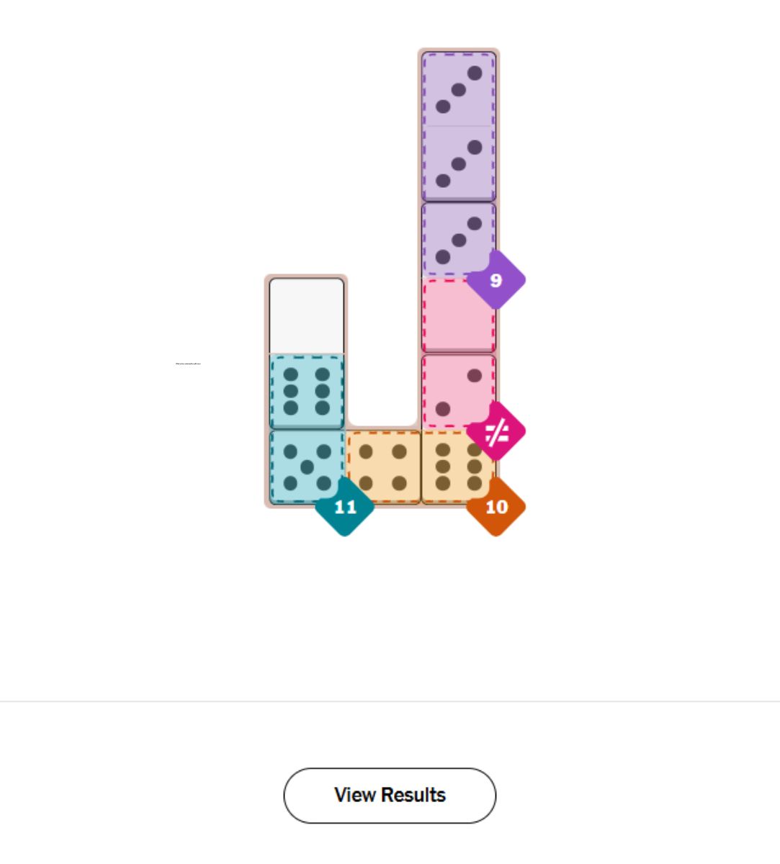The image size is (780, 864).
Task: Click the purple three-pip tile touching the 9 badge
Action: point(458,240)
